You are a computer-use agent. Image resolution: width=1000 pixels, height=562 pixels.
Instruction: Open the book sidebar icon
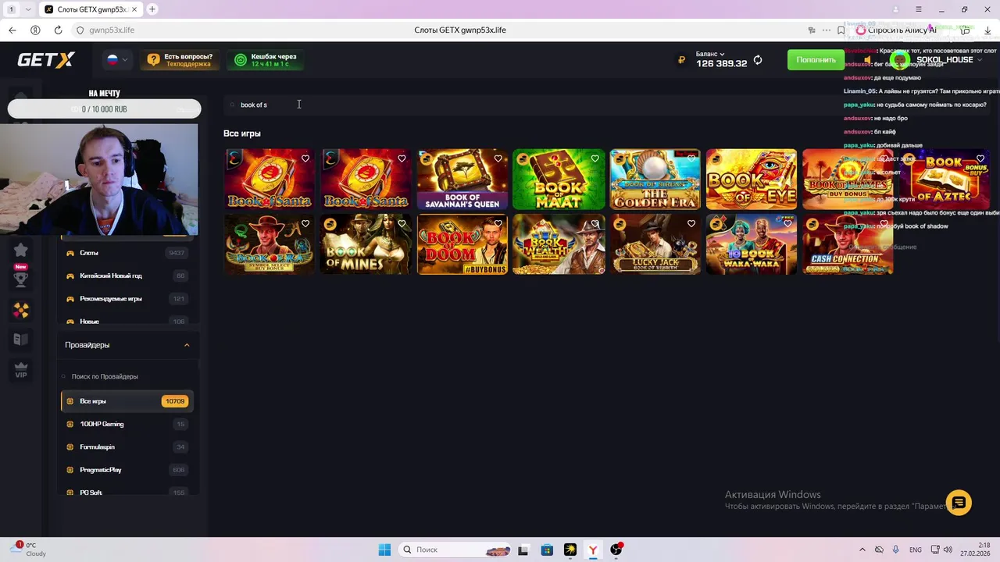point(21,340)
